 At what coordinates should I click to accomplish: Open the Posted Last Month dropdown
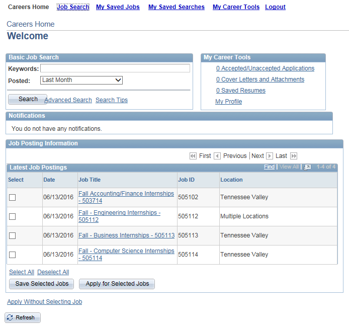81,80
